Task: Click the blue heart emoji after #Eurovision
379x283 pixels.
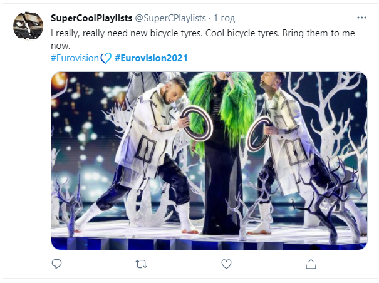Action: click(x=106, y=58)
